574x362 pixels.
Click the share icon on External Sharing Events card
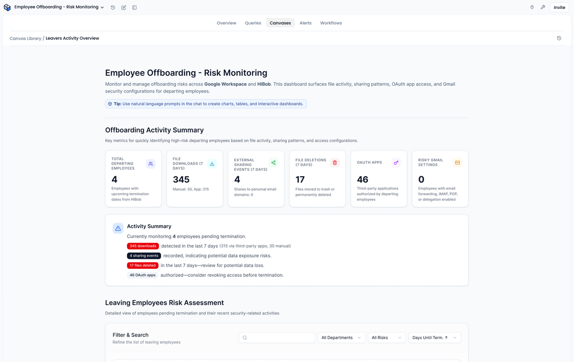273,163
